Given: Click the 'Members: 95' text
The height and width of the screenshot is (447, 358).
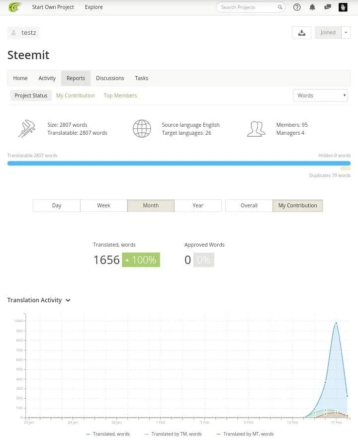Looking at the screenshot, I should coord(292,125).
